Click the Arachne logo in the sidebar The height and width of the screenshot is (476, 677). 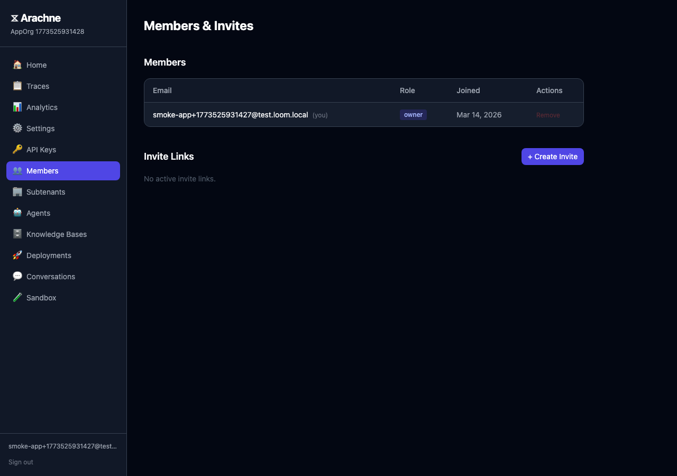coord(35,19)
